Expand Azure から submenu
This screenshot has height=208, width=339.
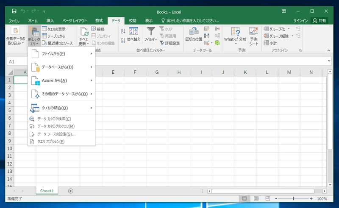coord(61,80)
